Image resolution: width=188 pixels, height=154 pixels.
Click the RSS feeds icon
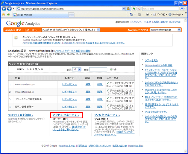point(139,15)
